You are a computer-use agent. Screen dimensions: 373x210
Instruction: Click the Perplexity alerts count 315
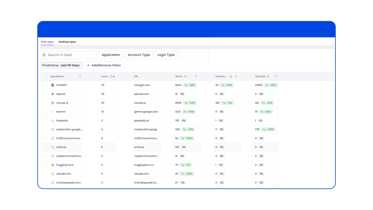[177, 120]
